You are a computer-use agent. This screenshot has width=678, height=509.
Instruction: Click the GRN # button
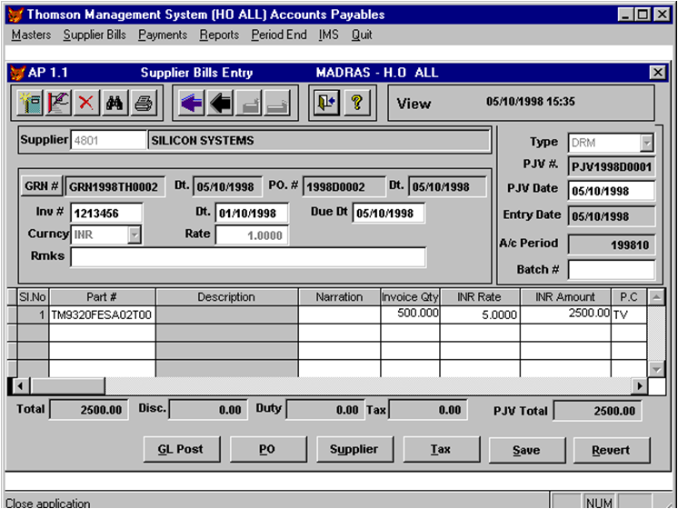(42, 186)
